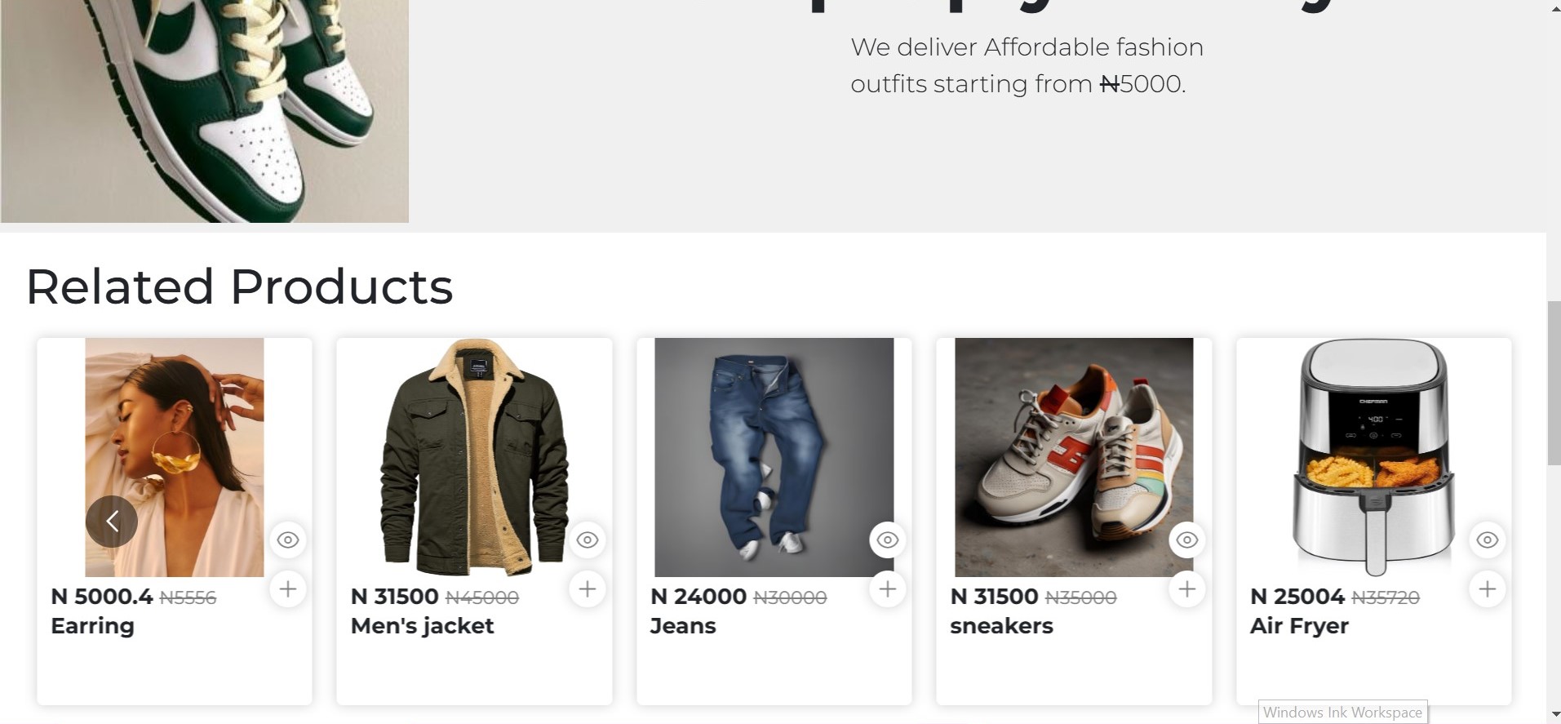This screenshot has height=724, width=1561.
Task: Open the Air Fryer product page
Action: tap(1299, 625)
